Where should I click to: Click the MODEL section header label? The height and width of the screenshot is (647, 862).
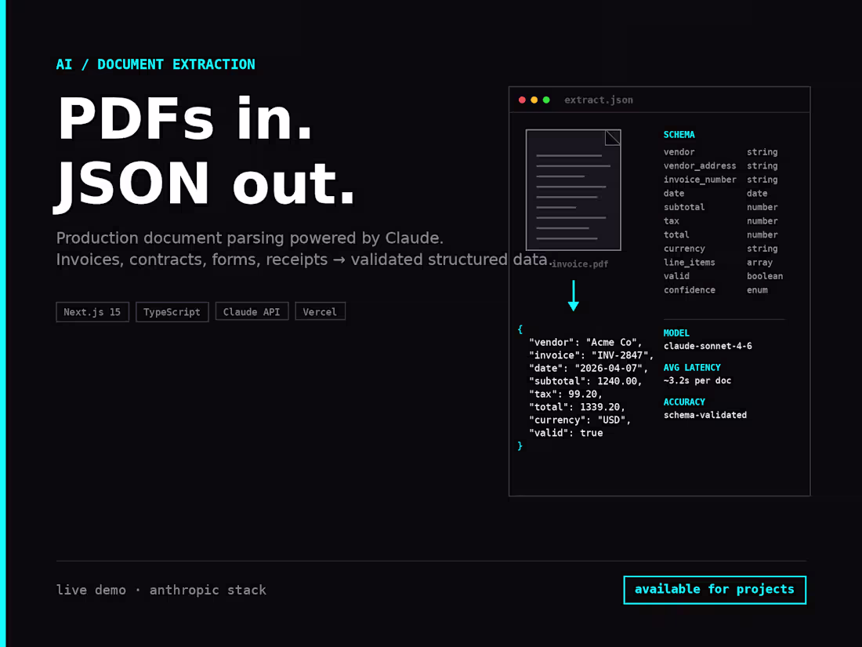[x=675, y=333]
